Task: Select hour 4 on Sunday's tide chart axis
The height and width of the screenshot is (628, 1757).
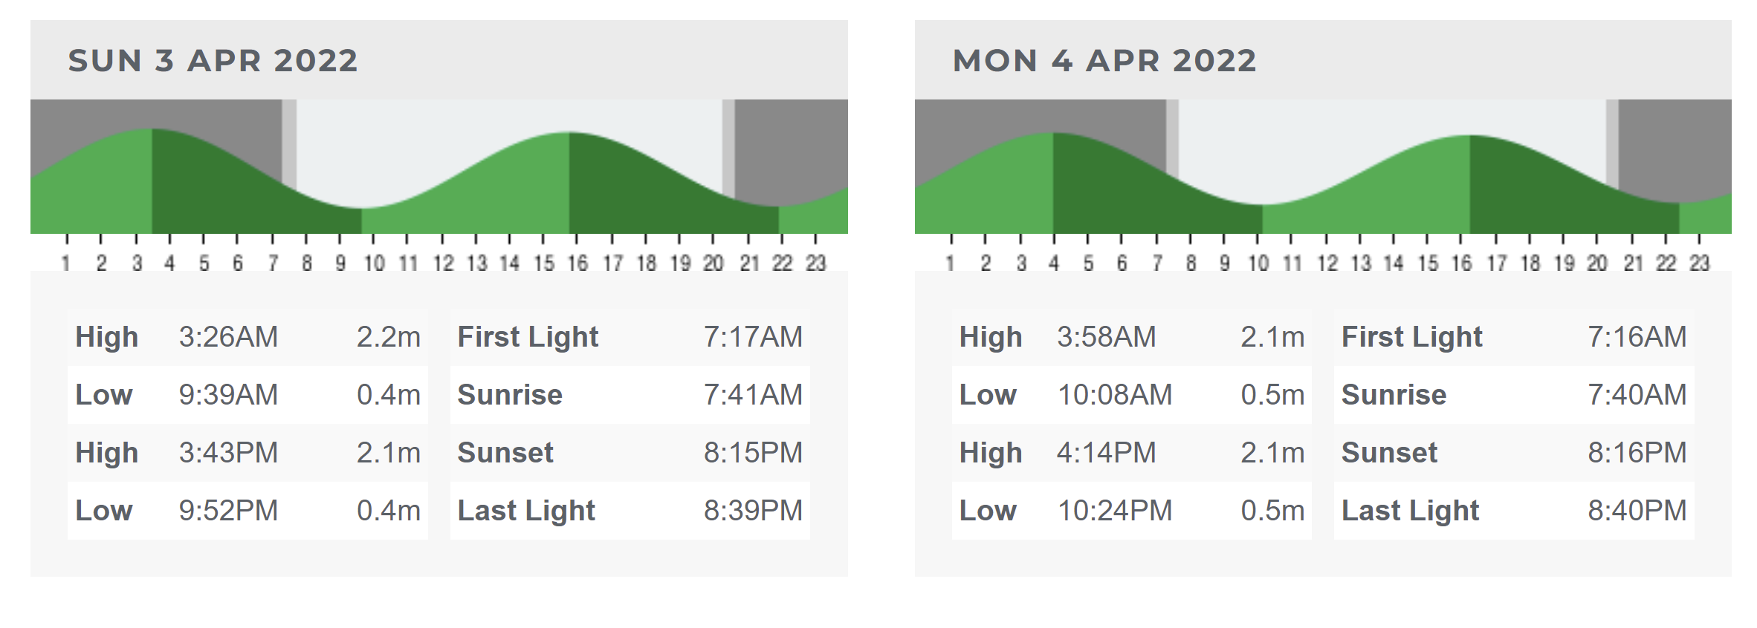Action: click(x=169, y=263)
